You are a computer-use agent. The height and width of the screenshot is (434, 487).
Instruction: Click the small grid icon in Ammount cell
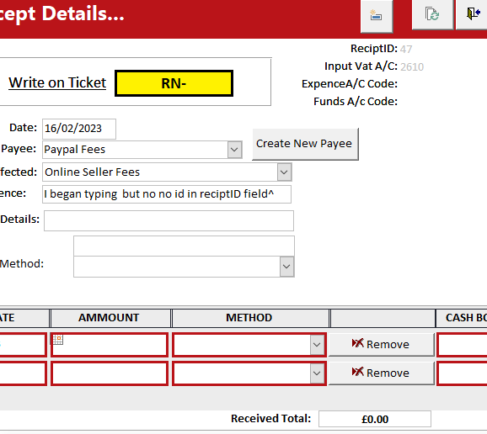point(58,339)
